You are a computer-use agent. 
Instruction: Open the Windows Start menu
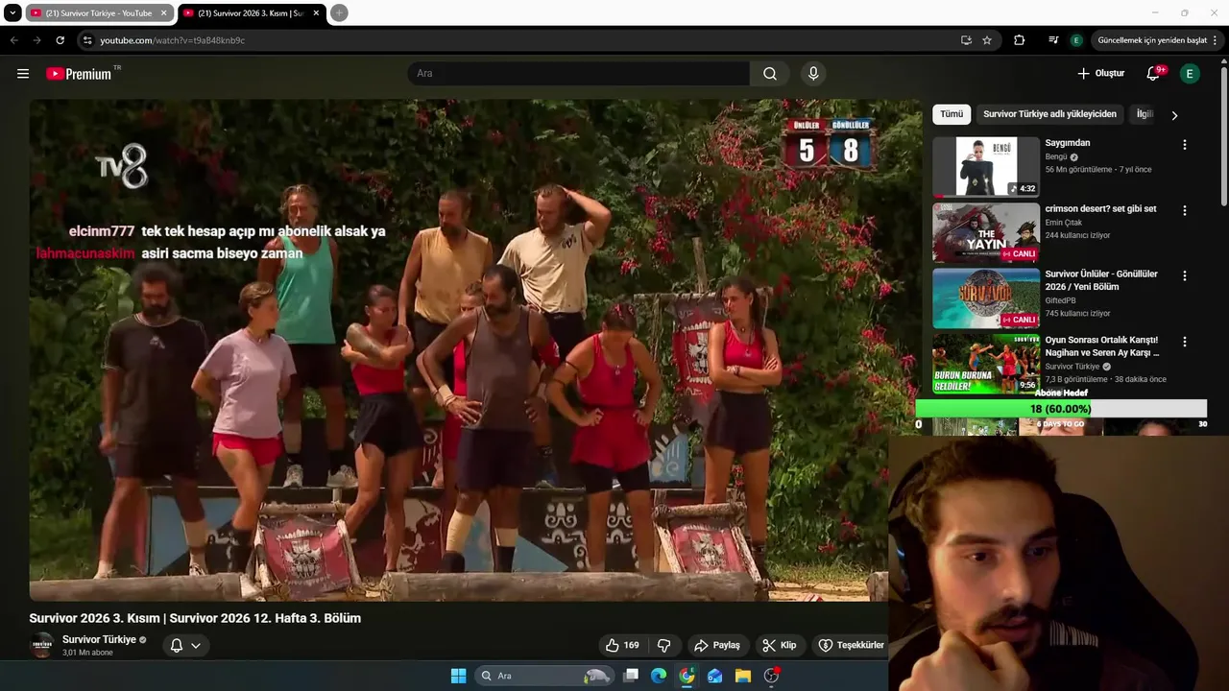[x=458, y=676]
